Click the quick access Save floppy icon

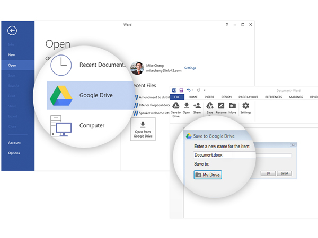pos(181,90)
